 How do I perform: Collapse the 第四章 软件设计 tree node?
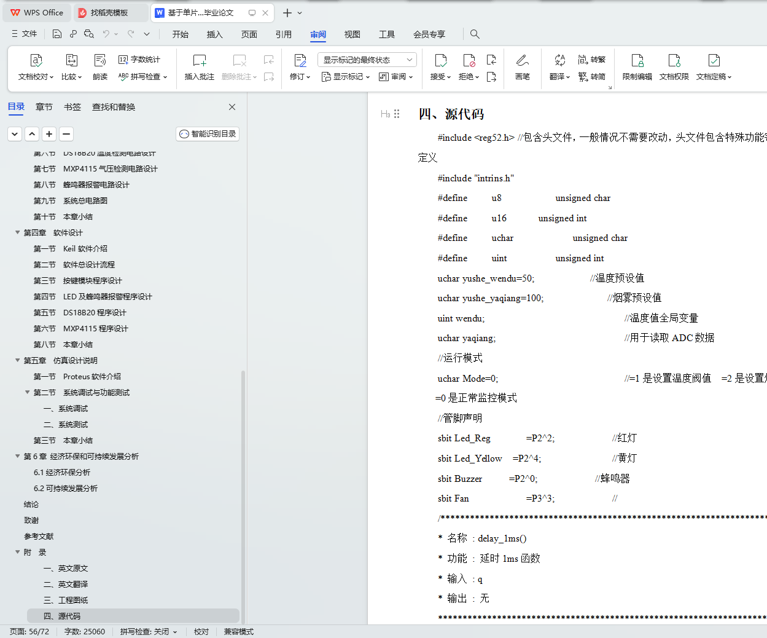tap(18, 232)
